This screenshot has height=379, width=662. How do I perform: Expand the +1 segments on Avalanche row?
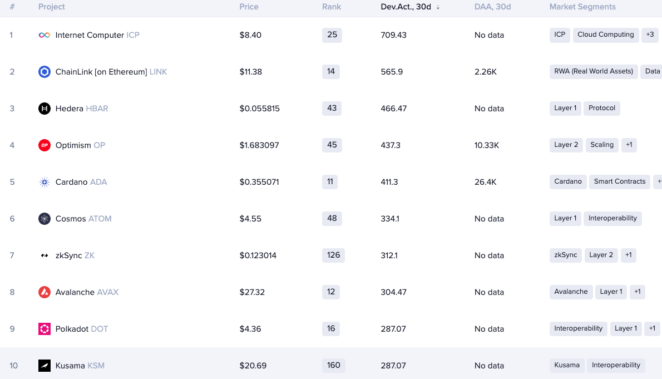click(x=638, y=292)
